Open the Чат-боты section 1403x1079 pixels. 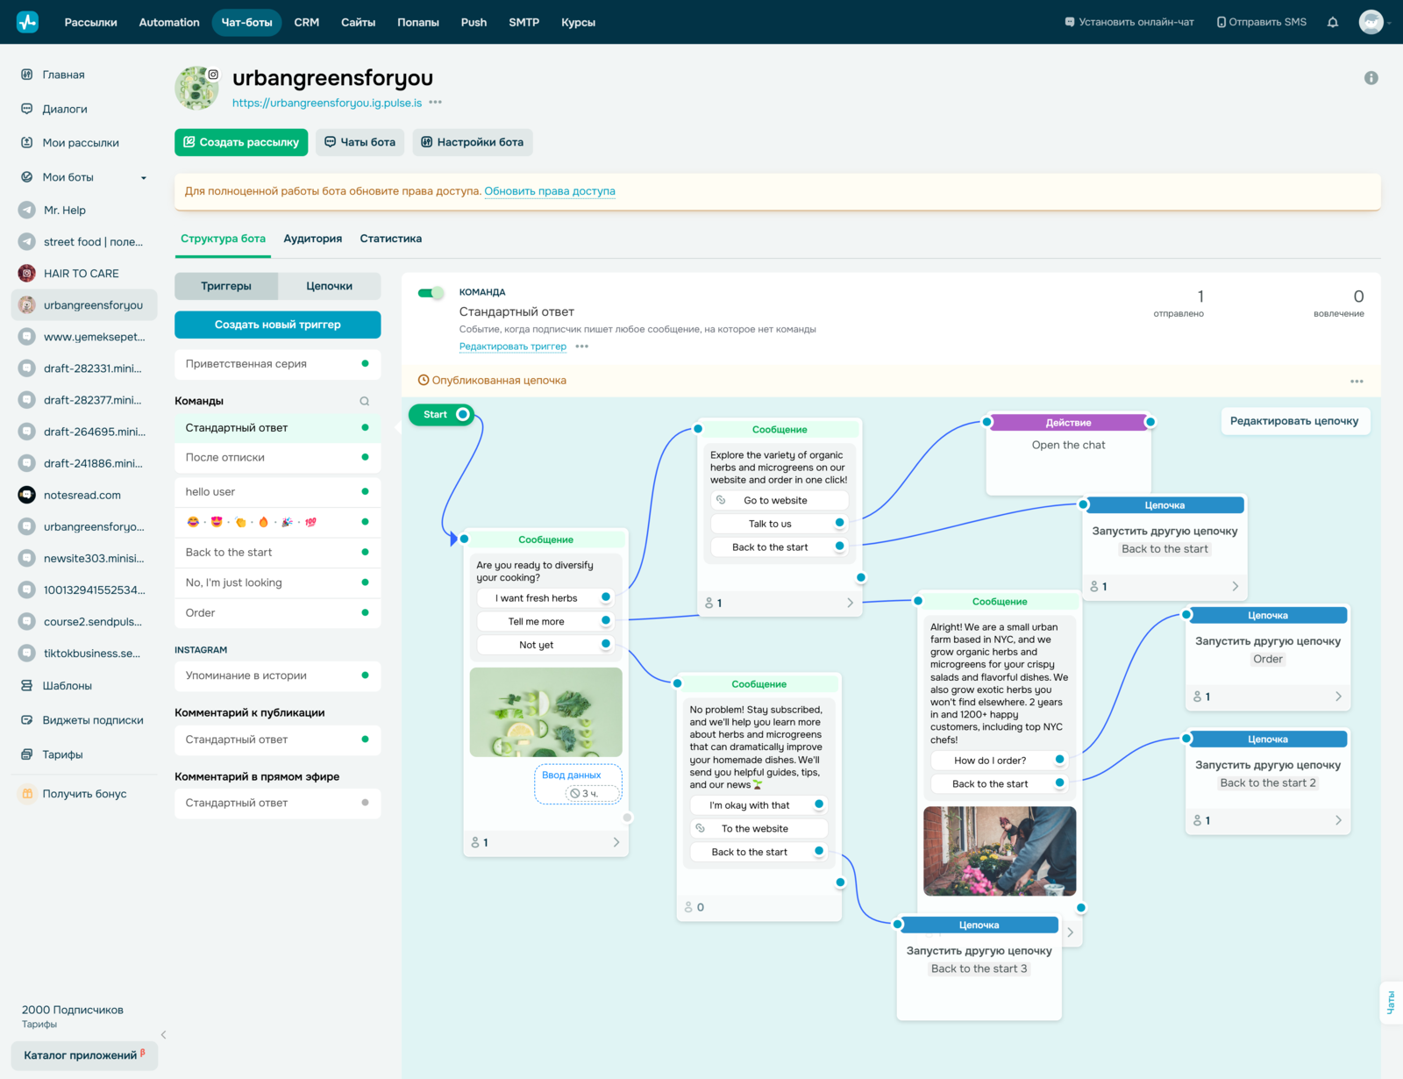[246, 22]
